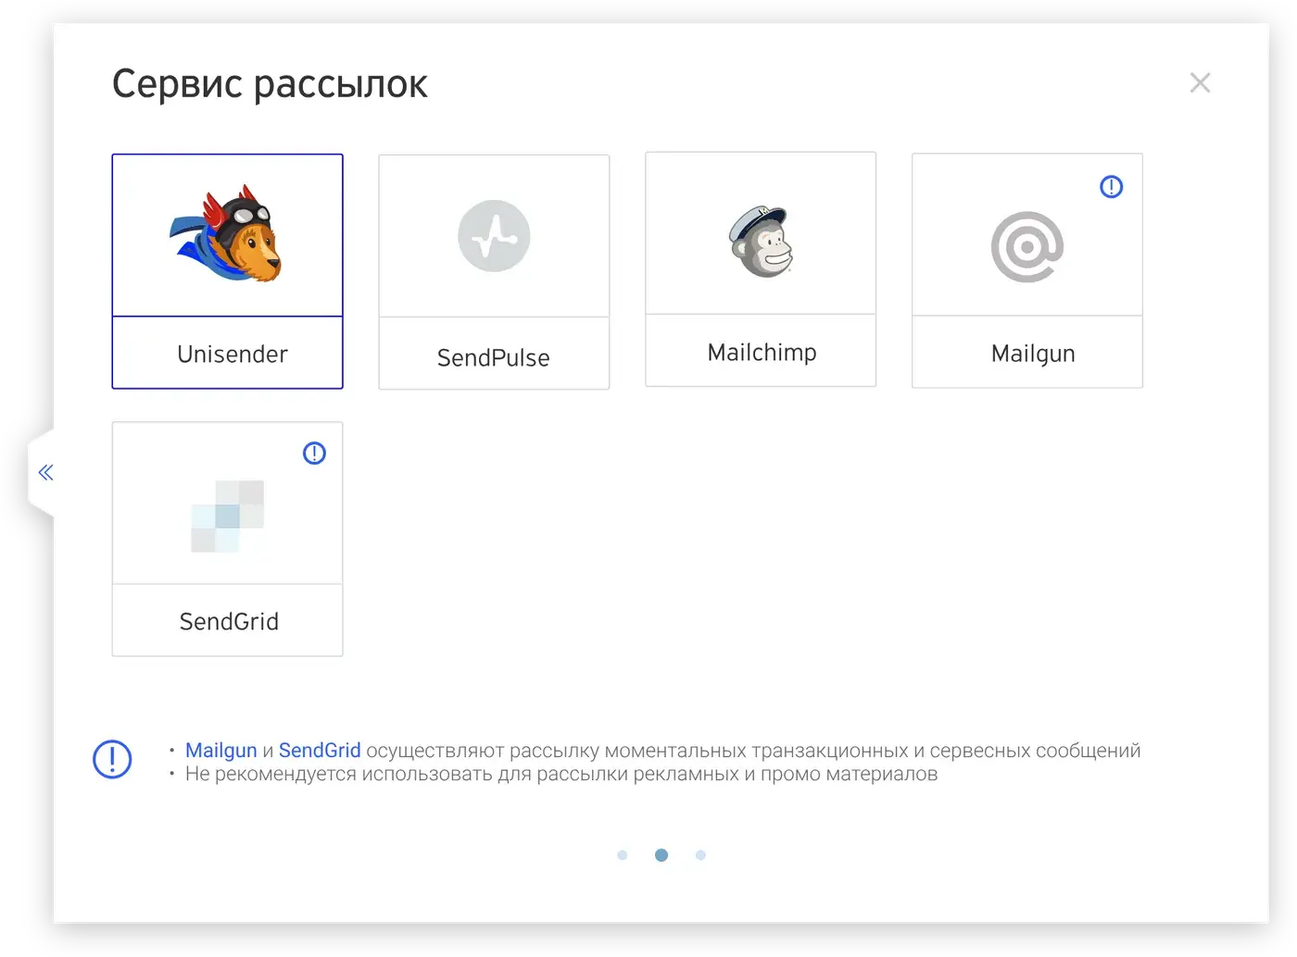Go to the first pagination dot

[x=623, y=855]
